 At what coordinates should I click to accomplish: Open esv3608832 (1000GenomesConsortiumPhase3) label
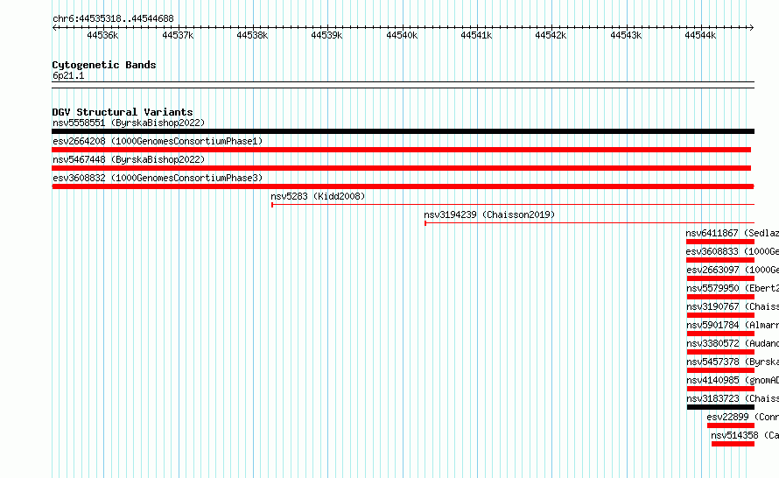click(158, 178)
